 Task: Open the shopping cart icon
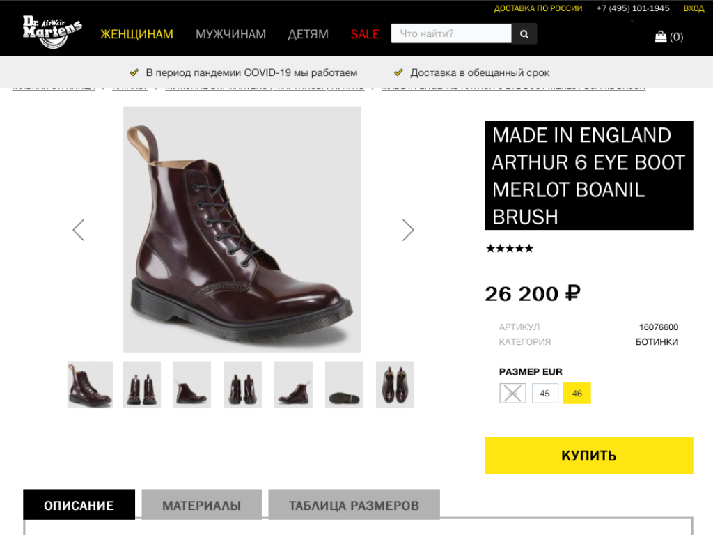click(x=661, y=36)
